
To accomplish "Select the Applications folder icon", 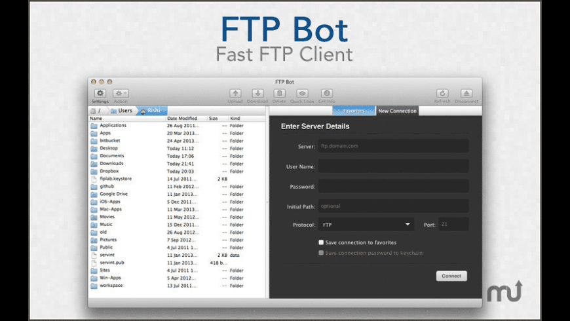I will click(x=94, y=126).
